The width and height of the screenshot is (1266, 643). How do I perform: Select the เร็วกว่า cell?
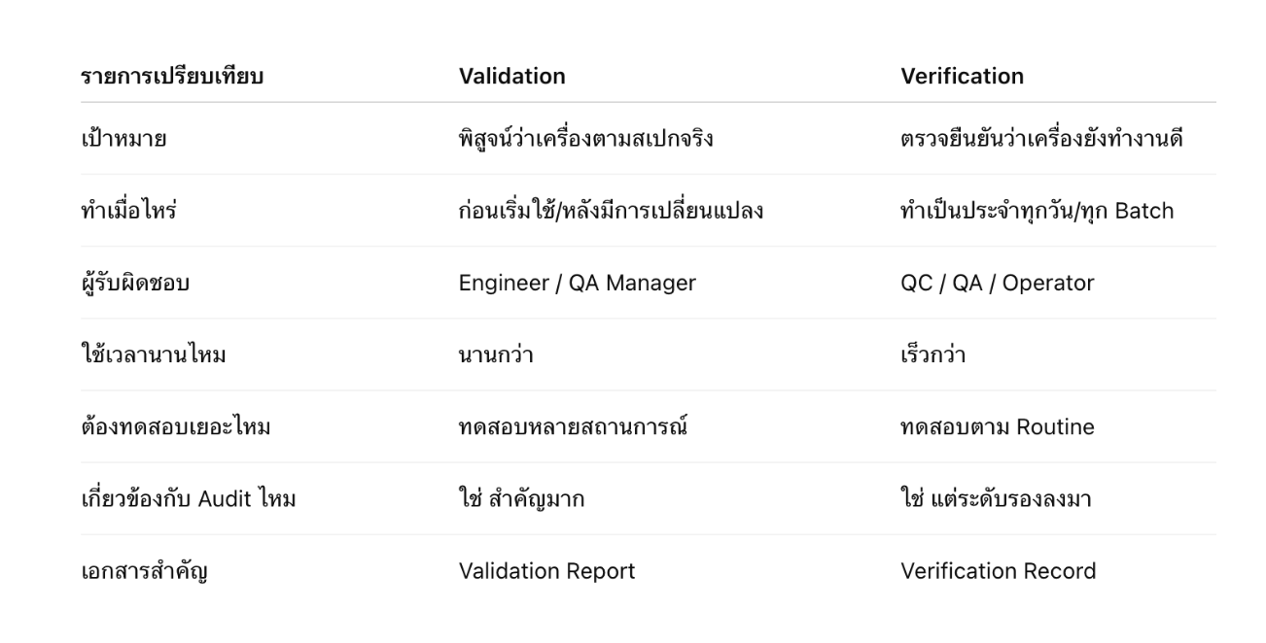(x=932, y=355)
